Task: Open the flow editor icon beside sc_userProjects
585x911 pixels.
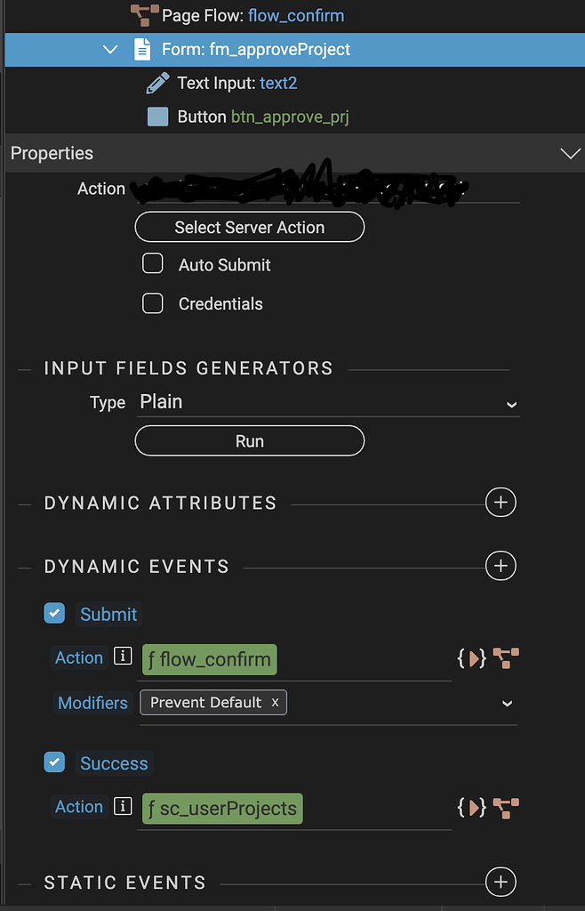Action: (504, 808)
